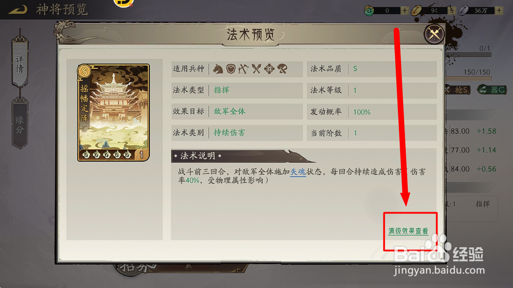Tap the card's five-star rank row
This screenshot has width=513, height=288.
click(107, 154)
